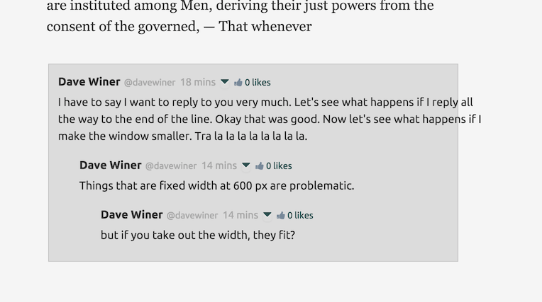Screen dimensions: 542x302
Task: Click '0 likes' on 'take out the width' reply
Action: click(x=300, y=216)
